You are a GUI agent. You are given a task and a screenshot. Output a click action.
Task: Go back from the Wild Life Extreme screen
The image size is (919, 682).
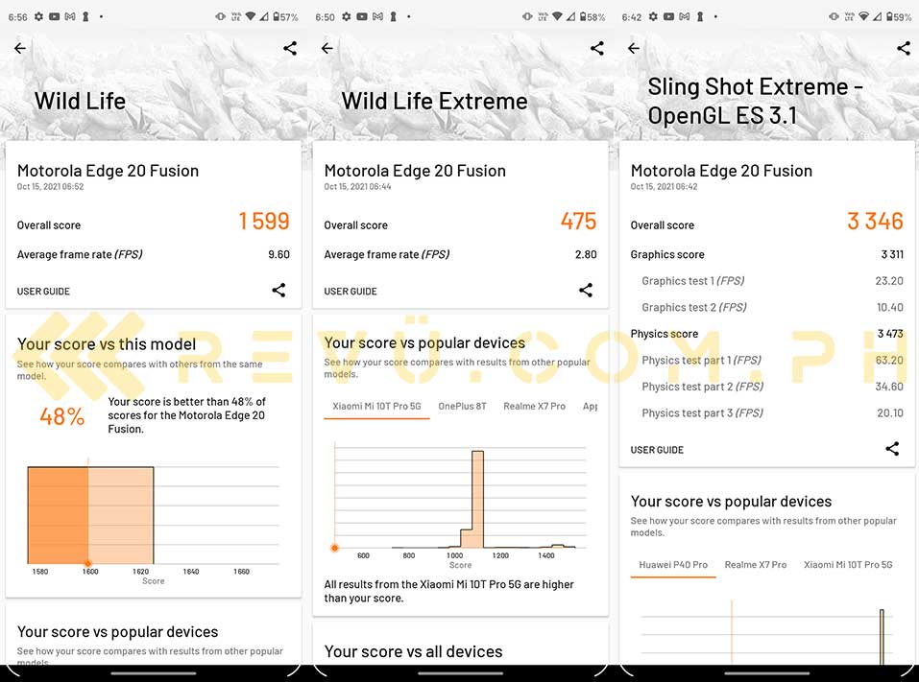[327, 48]
